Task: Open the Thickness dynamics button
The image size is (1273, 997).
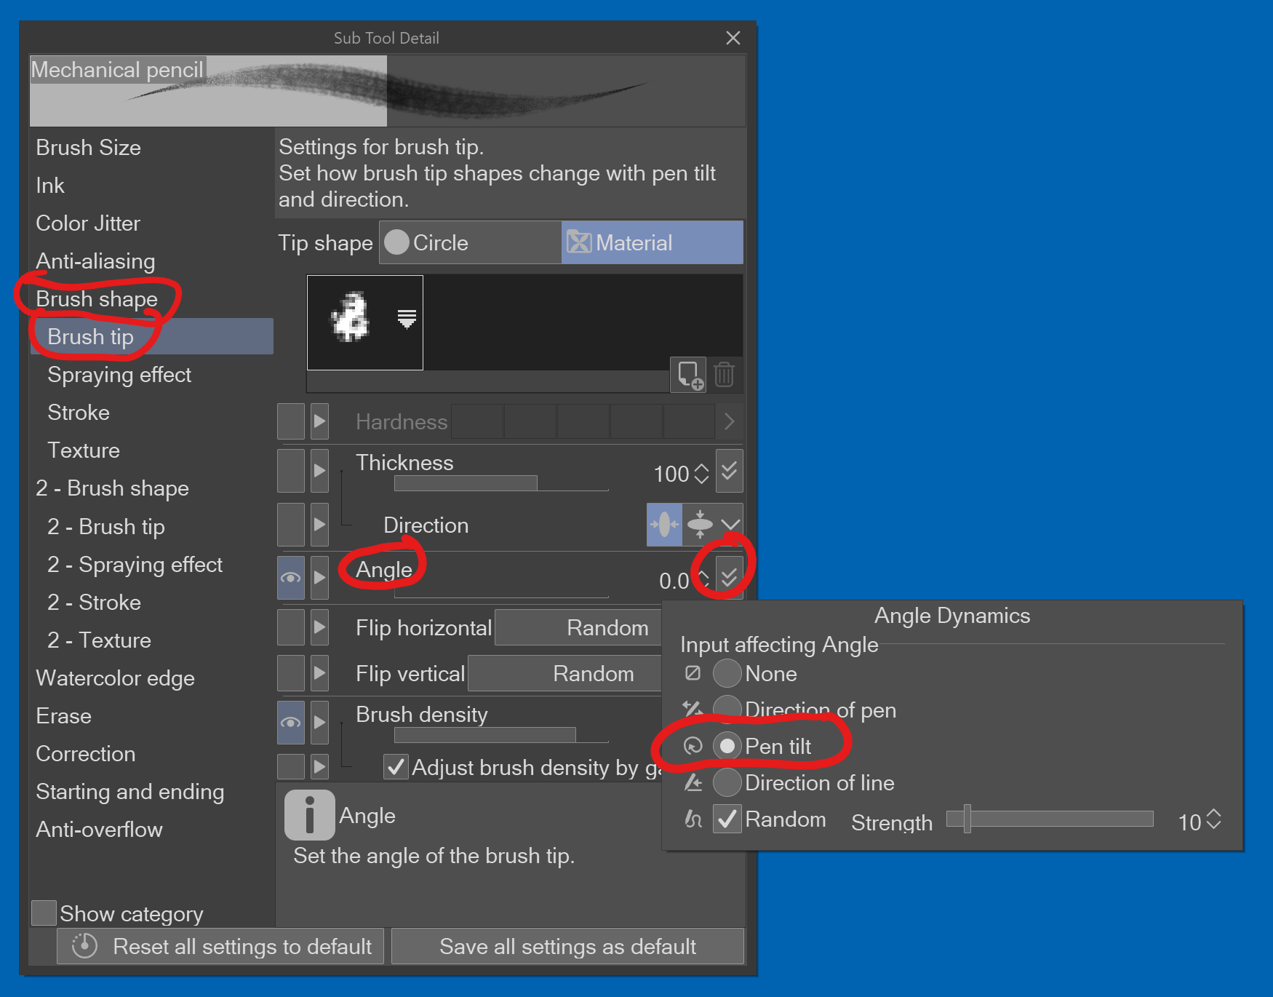Action: (729, 471)
